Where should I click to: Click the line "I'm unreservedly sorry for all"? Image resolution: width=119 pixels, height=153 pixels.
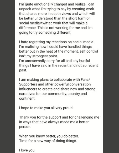coord(55,61)
